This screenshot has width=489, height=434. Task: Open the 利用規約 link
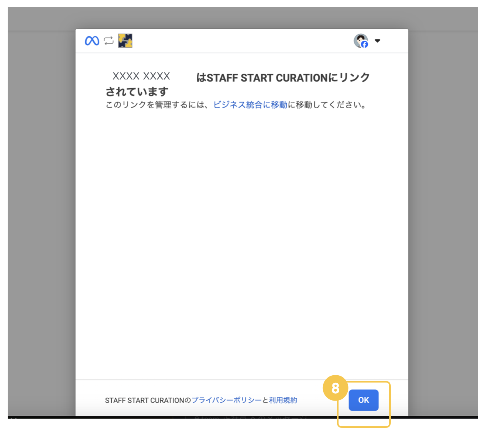283,400
